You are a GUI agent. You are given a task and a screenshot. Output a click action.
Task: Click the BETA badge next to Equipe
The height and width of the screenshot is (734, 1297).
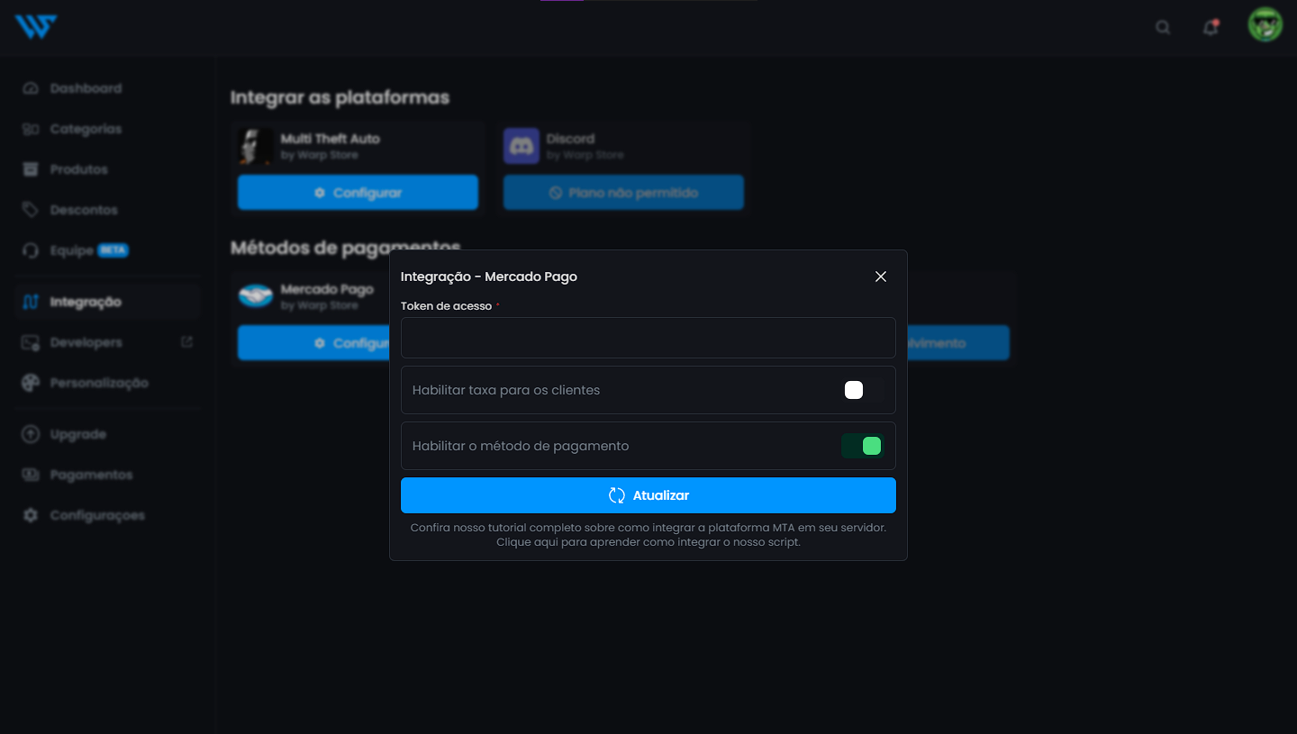[113, 250]
